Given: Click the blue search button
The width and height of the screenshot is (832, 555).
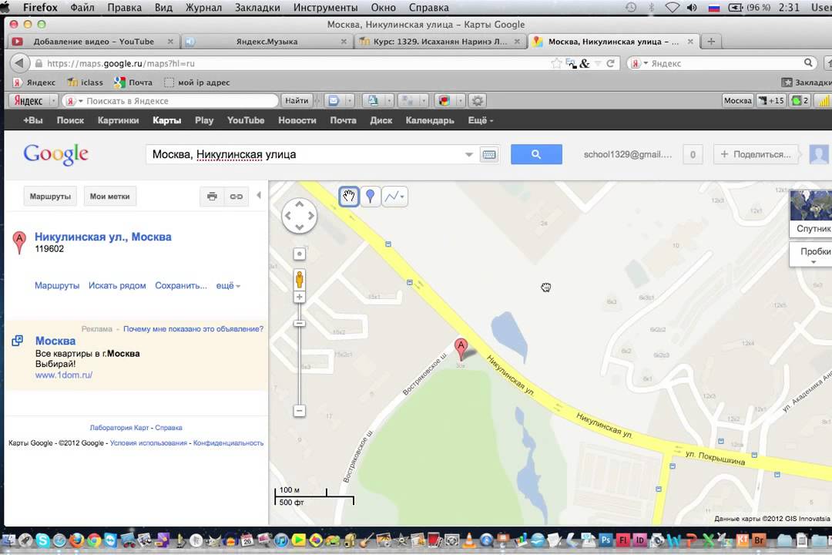Looking at the screenshot, I should 536,154.
